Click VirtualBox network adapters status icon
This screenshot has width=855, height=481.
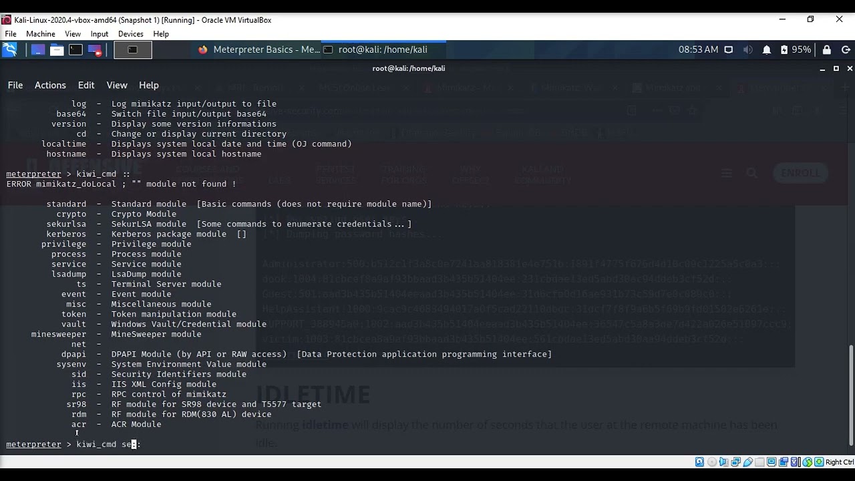(x=735, y=462)
